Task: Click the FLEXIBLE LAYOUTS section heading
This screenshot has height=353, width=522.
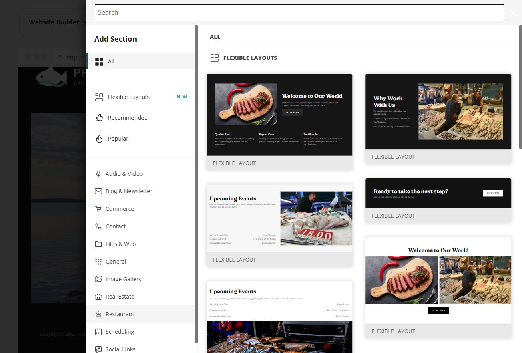Action: click(x=250, y=58)
